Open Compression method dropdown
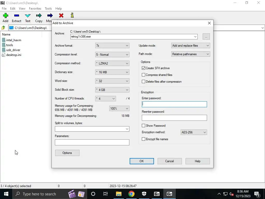Viewport: 265px width, 199px height. [x=112, y=63]
